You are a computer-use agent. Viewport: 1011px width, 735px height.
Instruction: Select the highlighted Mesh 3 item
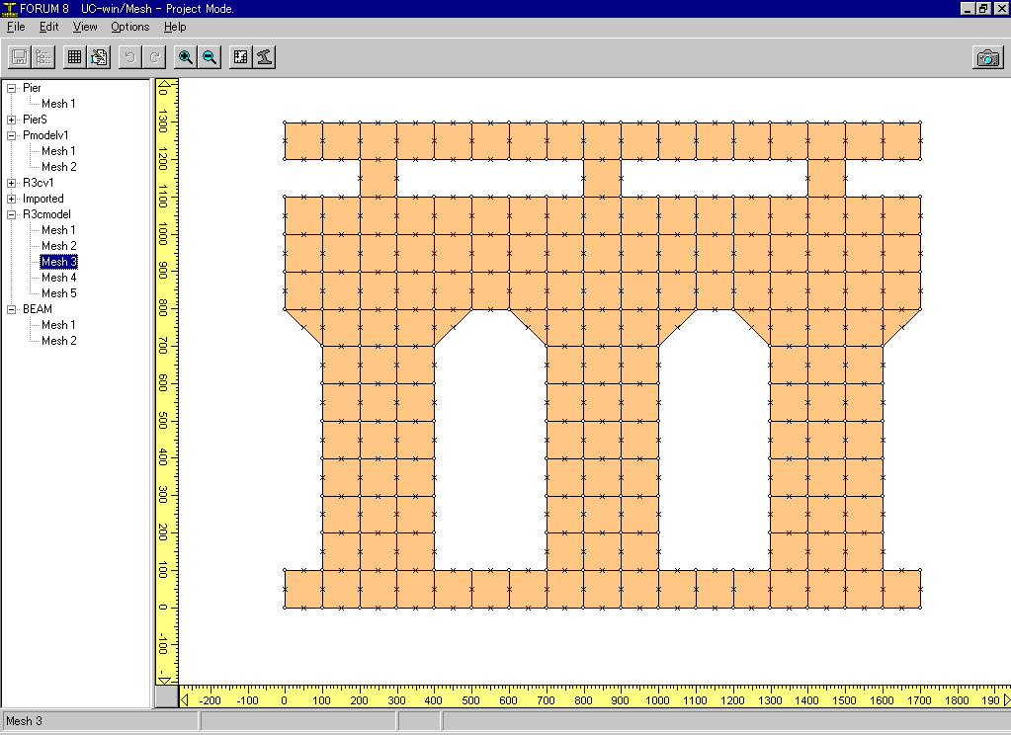pos(58,261)
